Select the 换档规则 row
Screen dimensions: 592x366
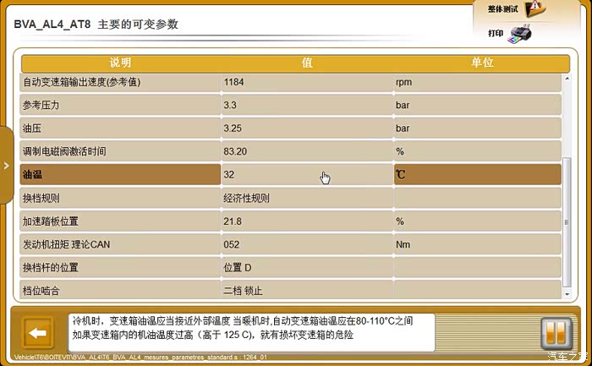120,198
